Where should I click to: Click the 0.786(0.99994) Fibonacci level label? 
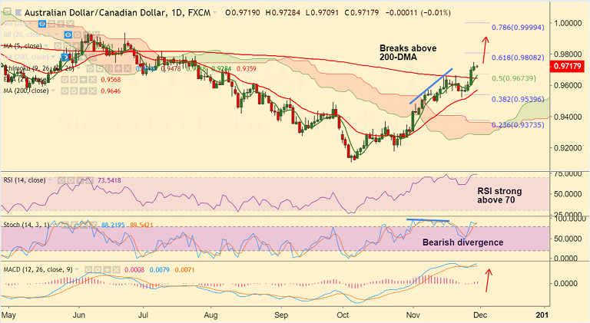[x=518, y=28]
